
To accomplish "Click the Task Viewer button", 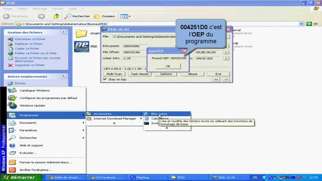I will [140, 74].
